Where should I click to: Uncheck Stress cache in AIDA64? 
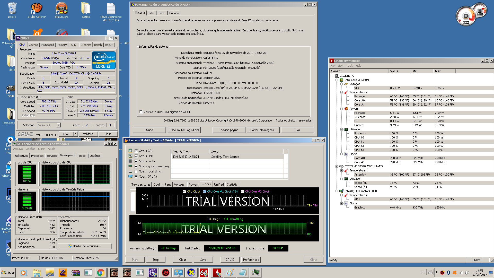coord(136,161)
